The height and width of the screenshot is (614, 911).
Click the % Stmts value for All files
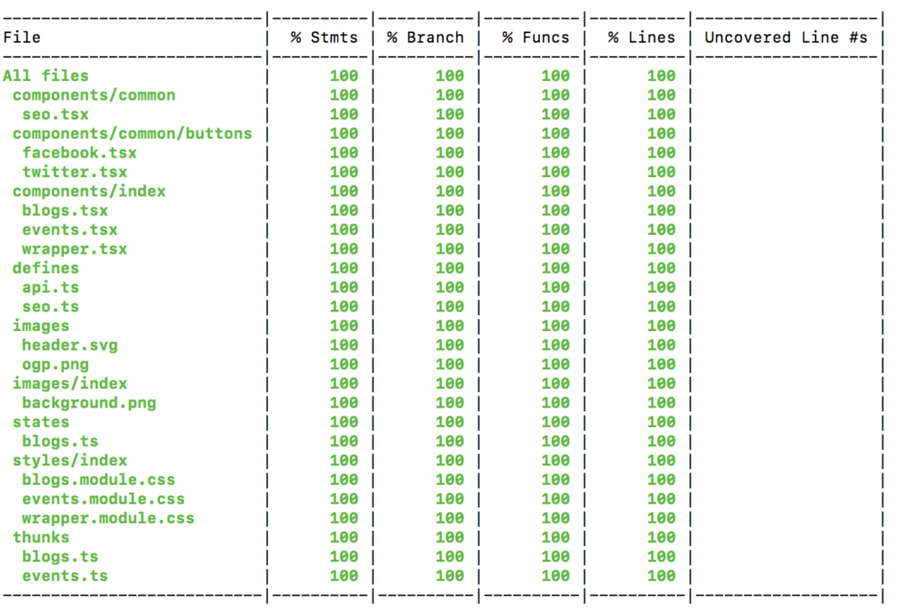point(344,77)
